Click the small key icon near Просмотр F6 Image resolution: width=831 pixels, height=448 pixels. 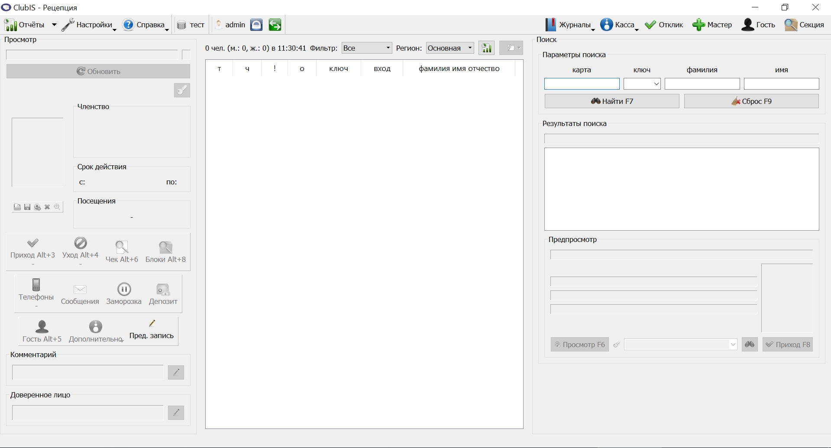point(616,345)
